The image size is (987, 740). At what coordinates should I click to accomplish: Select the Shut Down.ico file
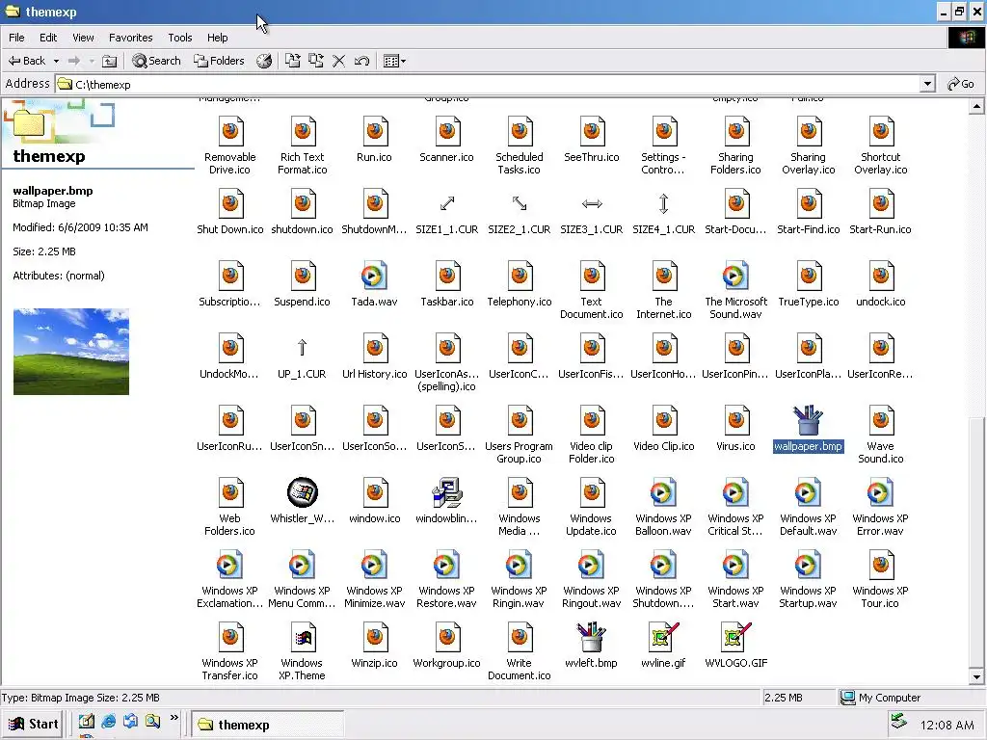pos(229,212)
